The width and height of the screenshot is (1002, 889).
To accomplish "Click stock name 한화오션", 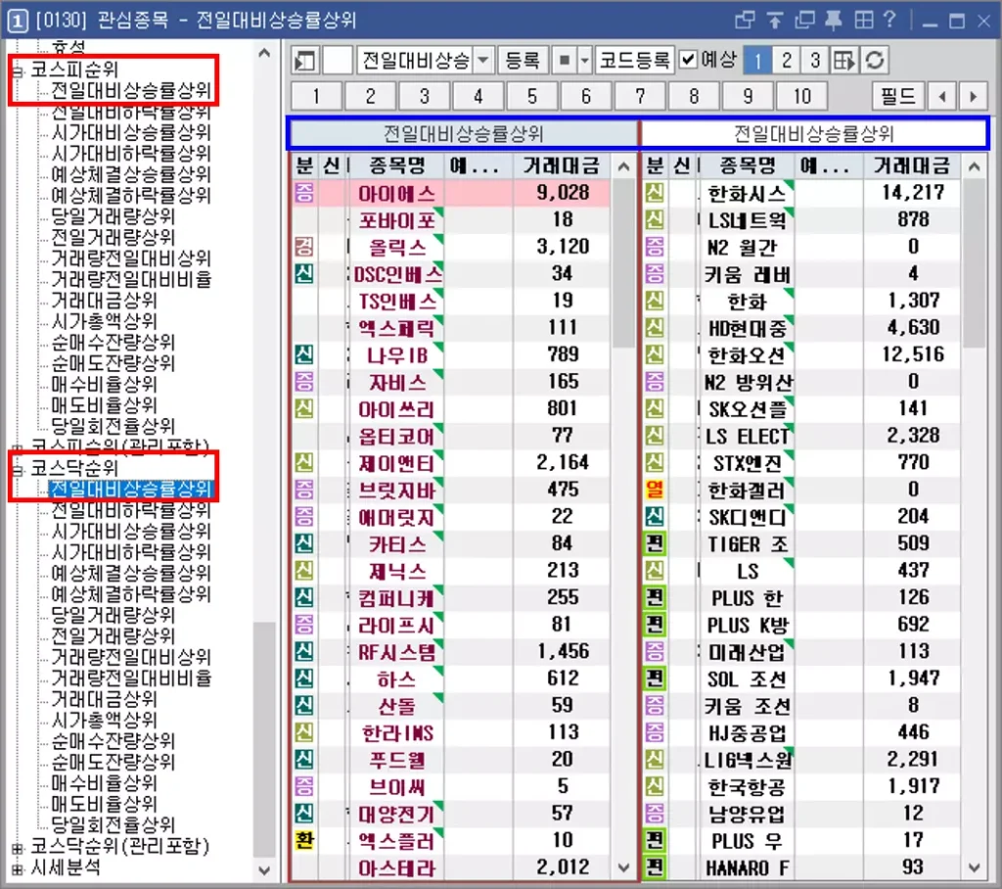I will 747,355.
